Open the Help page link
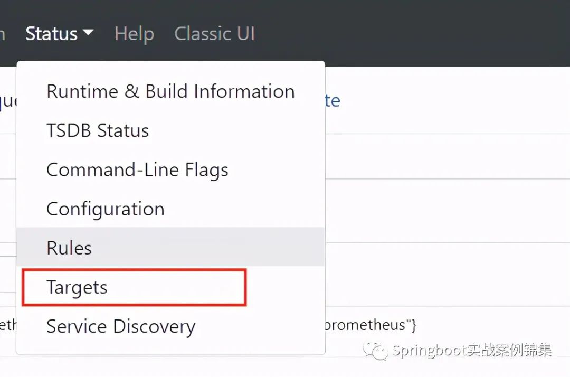Image resolution: width=570 pixels, height=377 pixels. [x=135, y=34]
